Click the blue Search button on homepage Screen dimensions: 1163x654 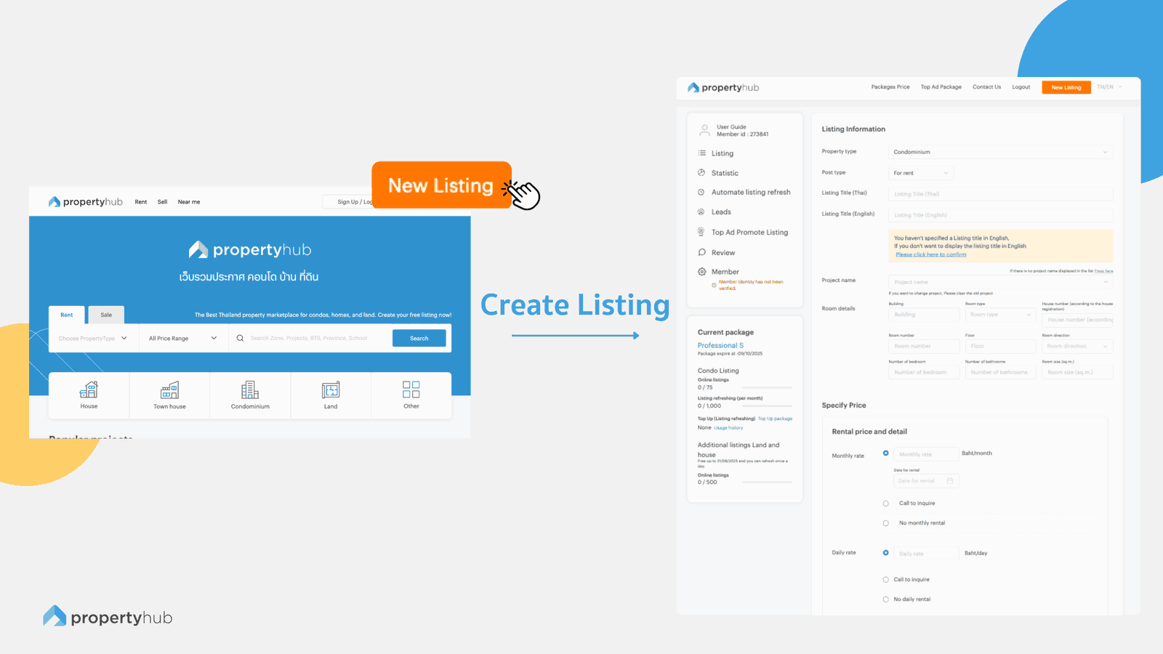coord(419,338)
